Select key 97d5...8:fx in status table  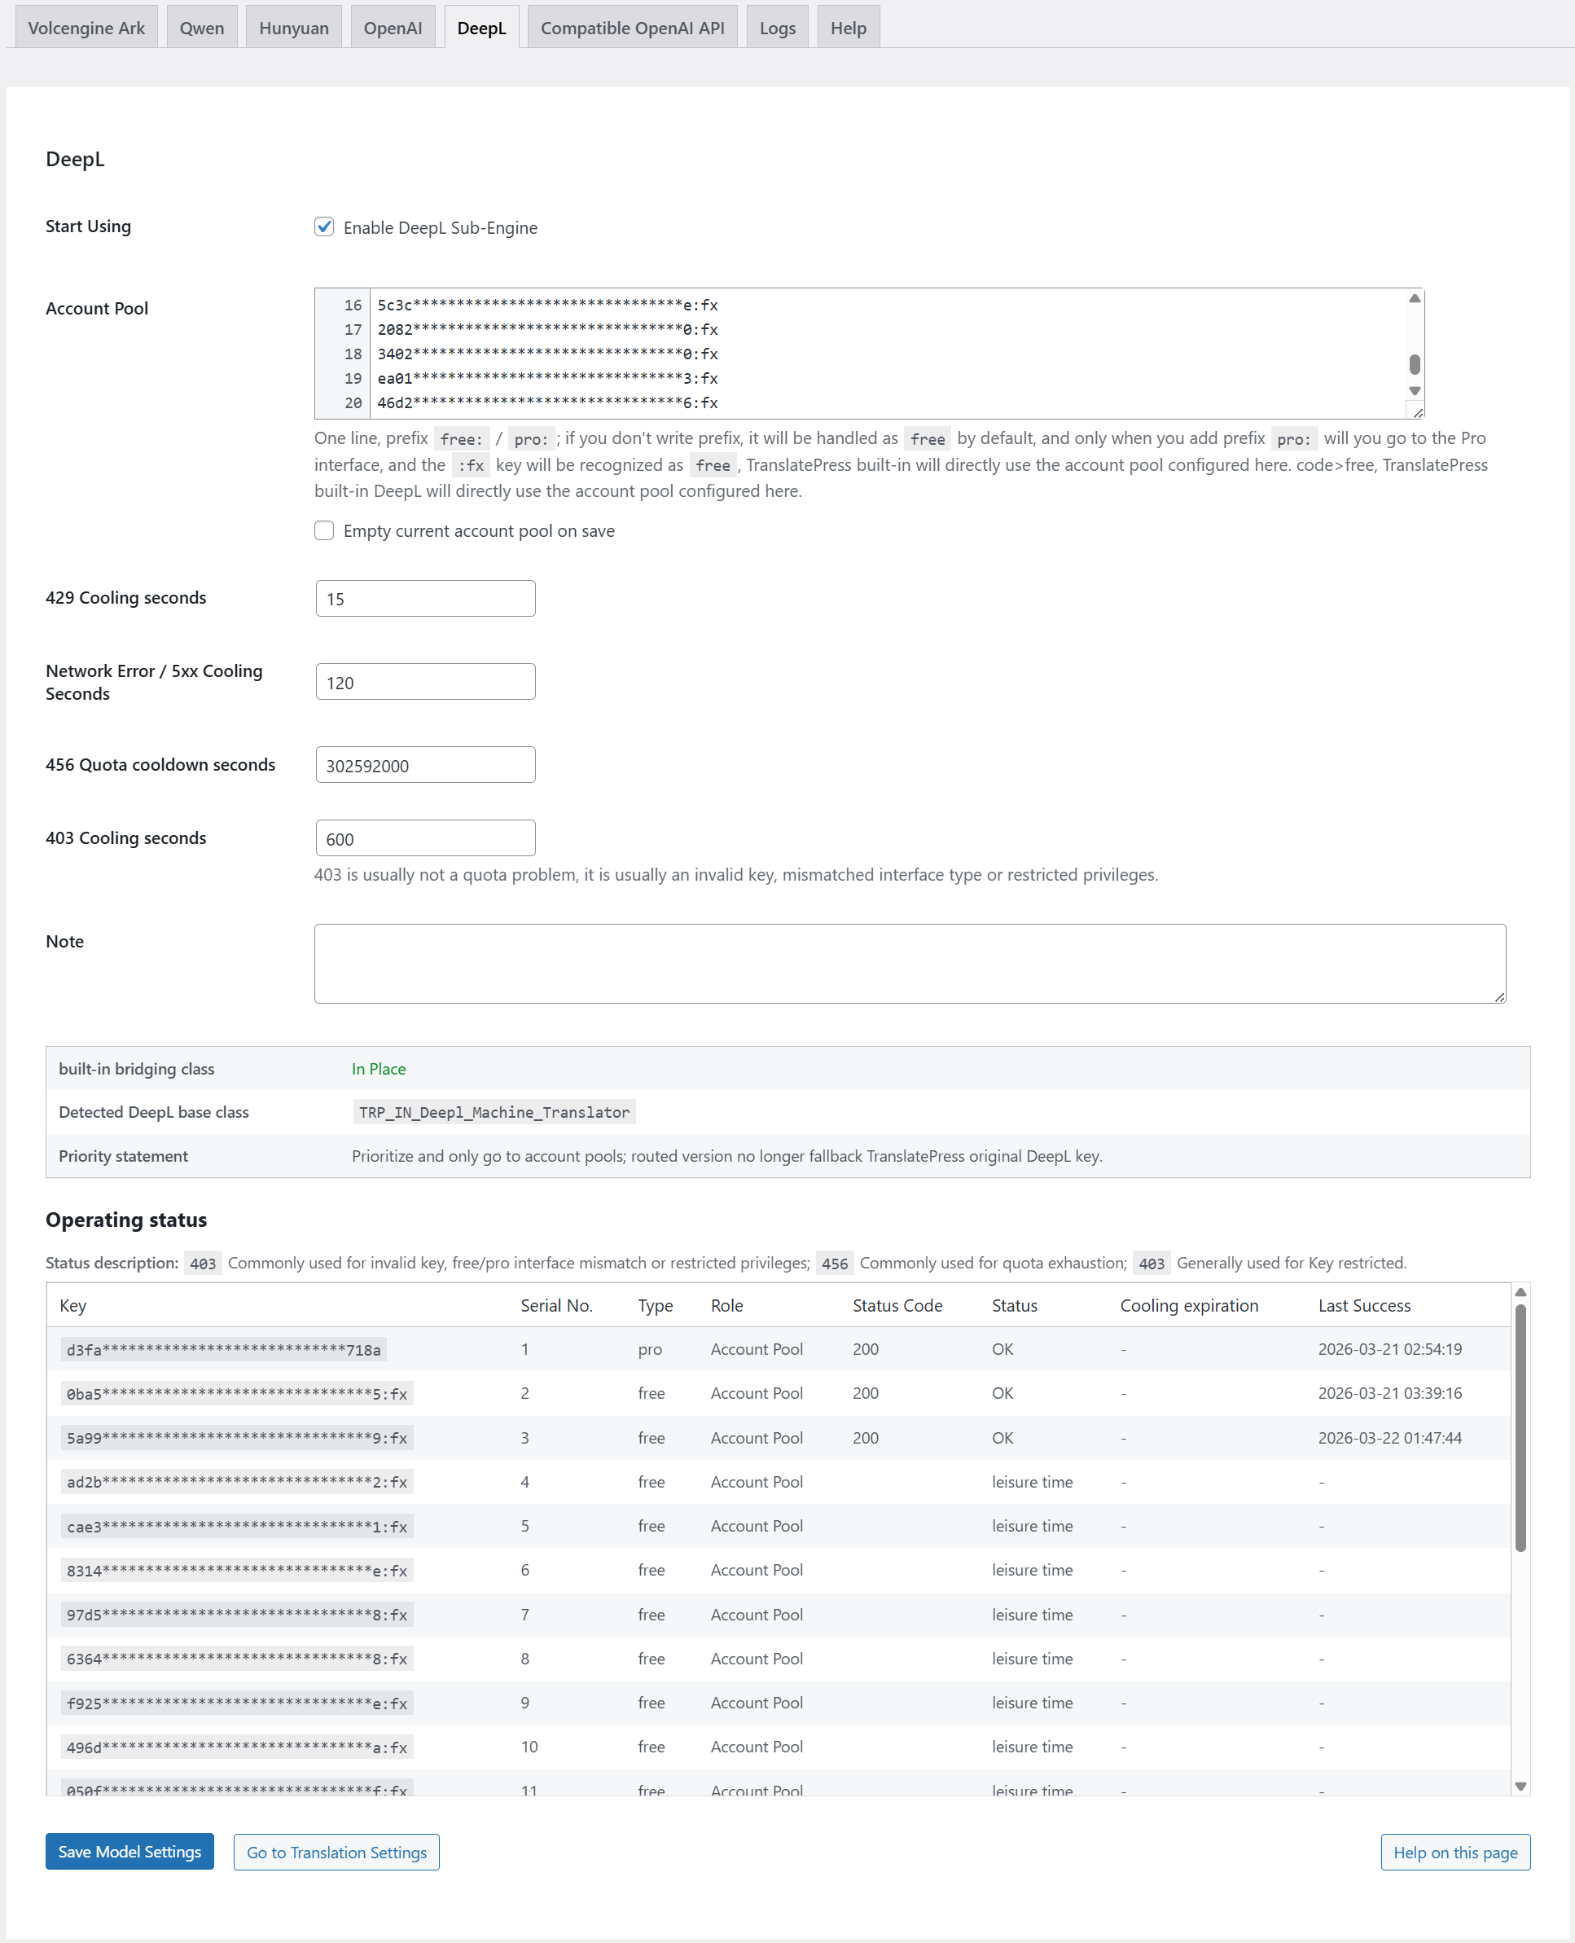(x=237, y=1616)
